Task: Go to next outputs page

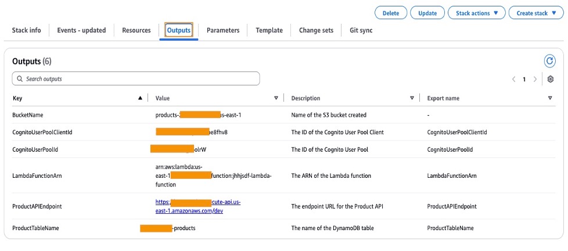Action: (x=535, y=79)
